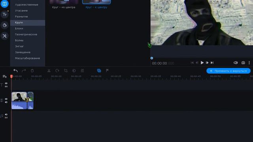Click the preview seek bar handle
Viewport: 253px width, 142px height.
point(152,58)
